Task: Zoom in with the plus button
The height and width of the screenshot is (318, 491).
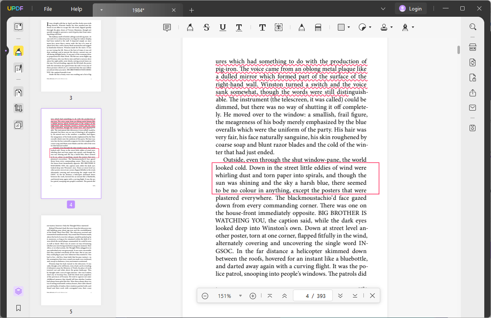Action: [x=253, y=296]
